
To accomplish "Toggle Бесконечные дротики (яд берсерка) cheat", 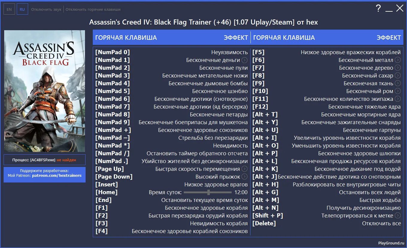I will pyautogui.click(x=201, y=107).
